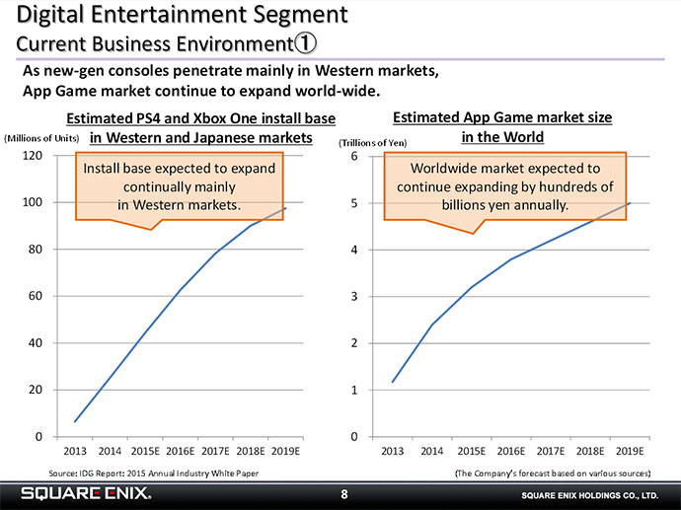Click the "2" y-axis label of the App Game chart
The image size is (681, 510).
pyautogui.click(x=354, y=343)
